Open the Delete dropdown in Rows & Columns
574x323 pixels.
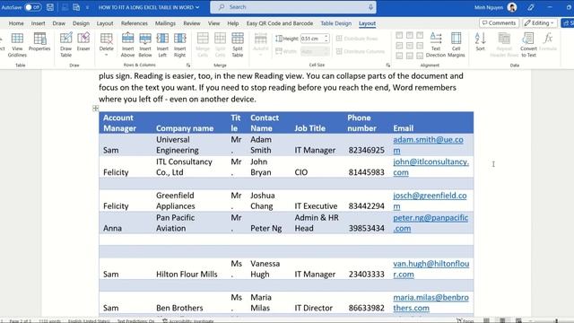click(x=107, y=45)
